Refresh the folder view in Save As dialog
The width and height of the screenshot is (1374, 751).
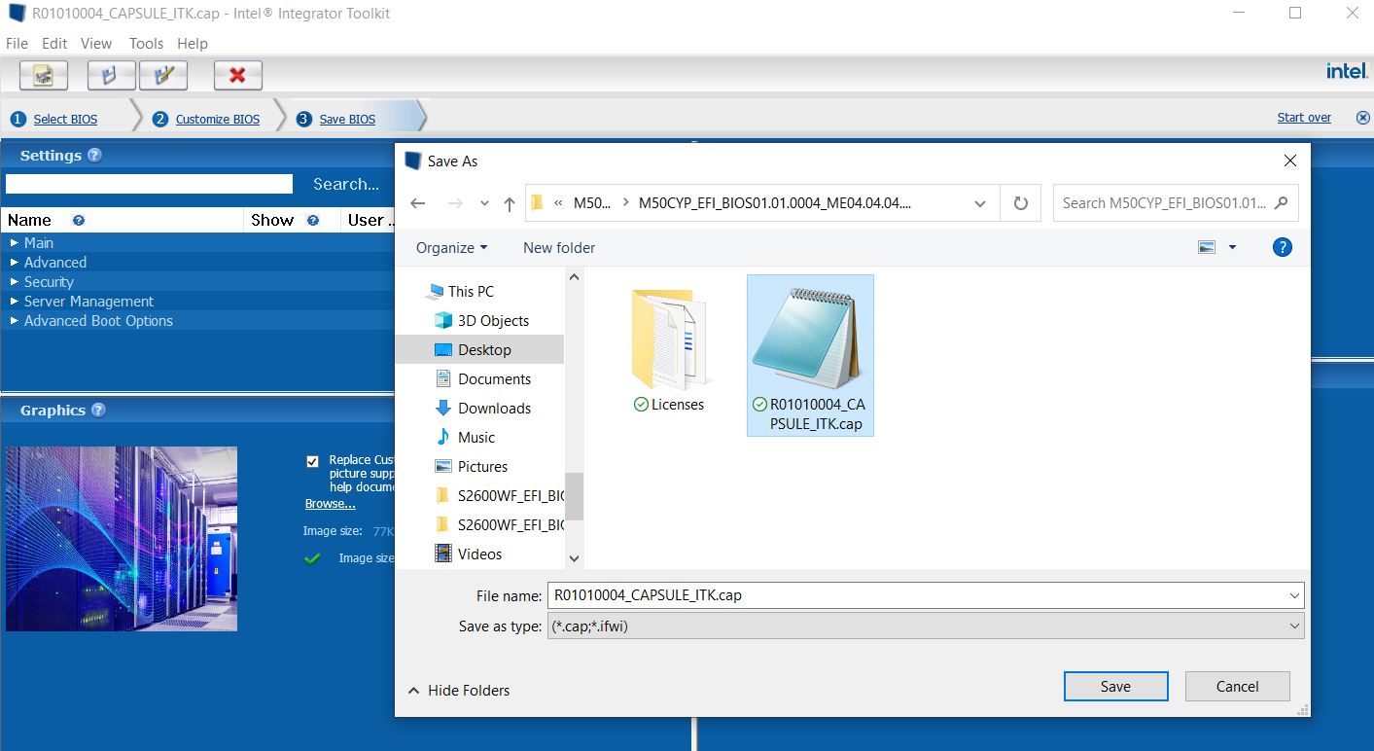pos(1020,203)
